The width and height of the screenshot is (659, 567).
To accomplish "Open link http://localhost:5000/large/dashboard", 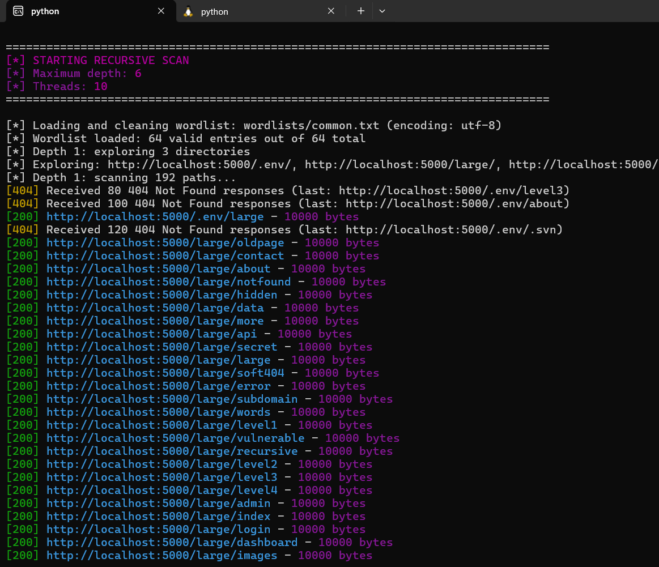I will point(172,542).
